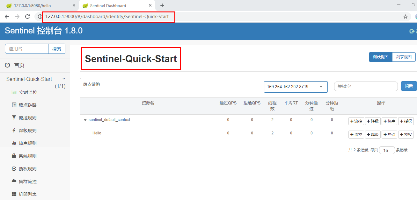Click the 资源名 column header
417x200 pixels.
click(x=148, y=103)
